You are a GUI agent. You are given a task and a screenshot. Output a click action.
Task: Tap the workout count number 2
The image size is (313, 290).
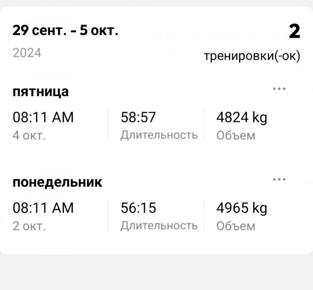(x=294, y=31)
